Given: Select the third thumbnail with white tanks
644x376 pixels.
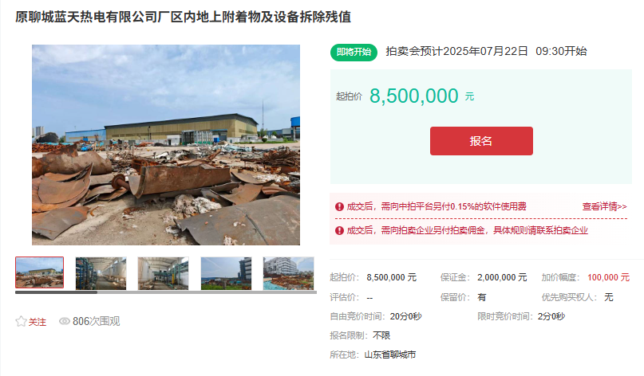Looking at the screenshot, I should coord(164,273).
